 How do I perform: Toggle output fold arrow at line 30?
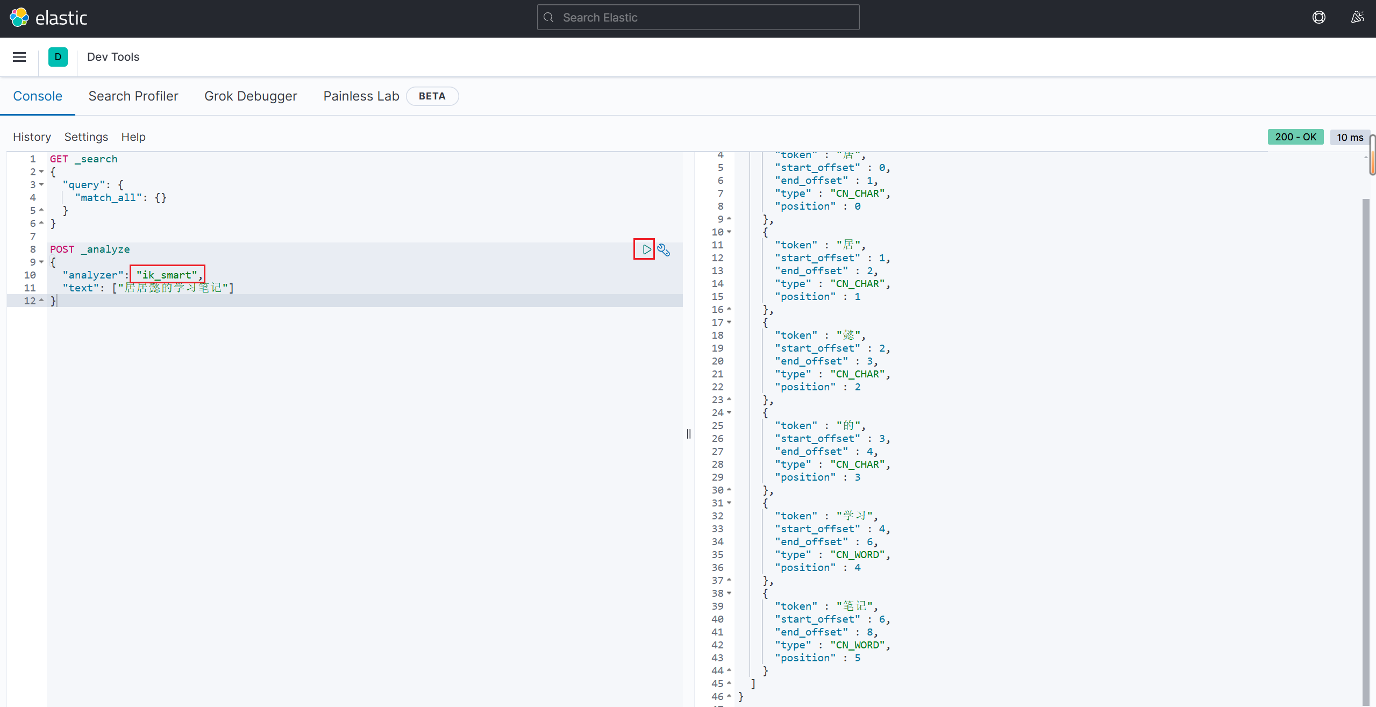729,490
